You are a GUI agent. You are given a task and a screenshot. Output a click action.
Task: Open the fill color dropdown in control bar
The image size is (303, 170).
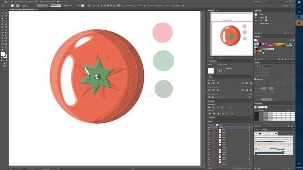[x=15, y=6]
